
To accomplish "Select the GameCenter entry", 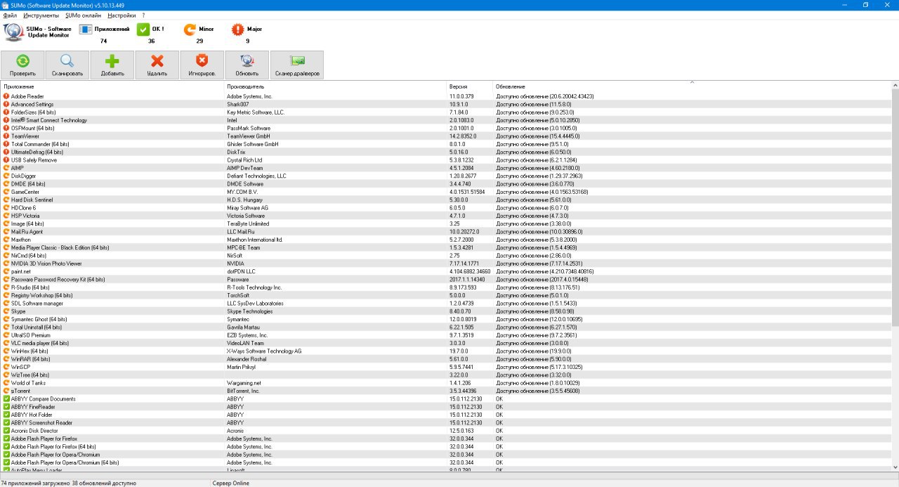I will pos(446,192).
